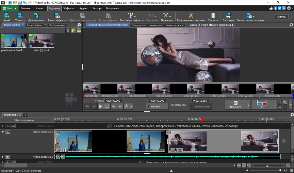Mute Аудио дорожка 1 speaker toggle

[8, 157]
